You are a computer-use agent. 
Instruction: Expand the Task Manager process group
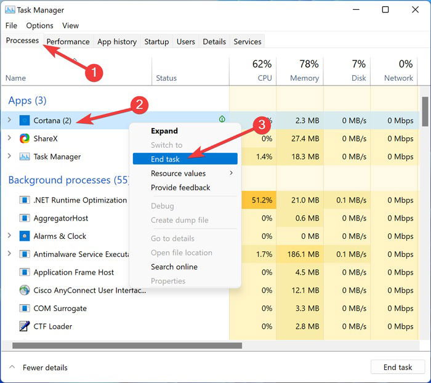point(9,156)
